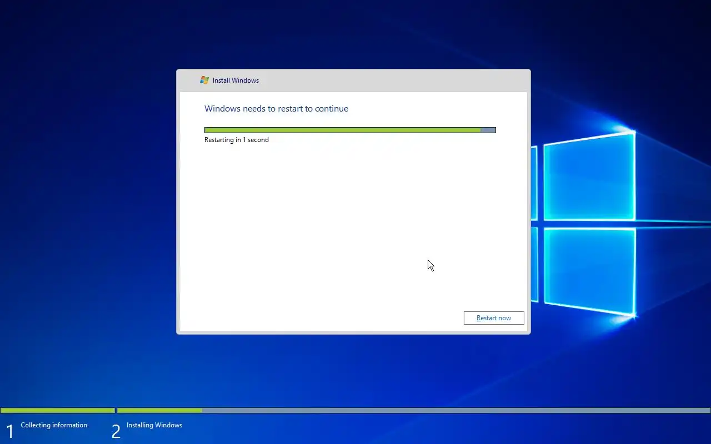Click the 'Restarting in 1 second' text
711x444 pixels.
(237, 140)
